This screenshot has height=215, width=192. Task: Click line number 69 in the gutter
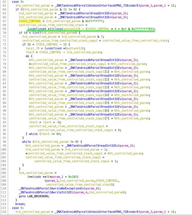[4, 29]
